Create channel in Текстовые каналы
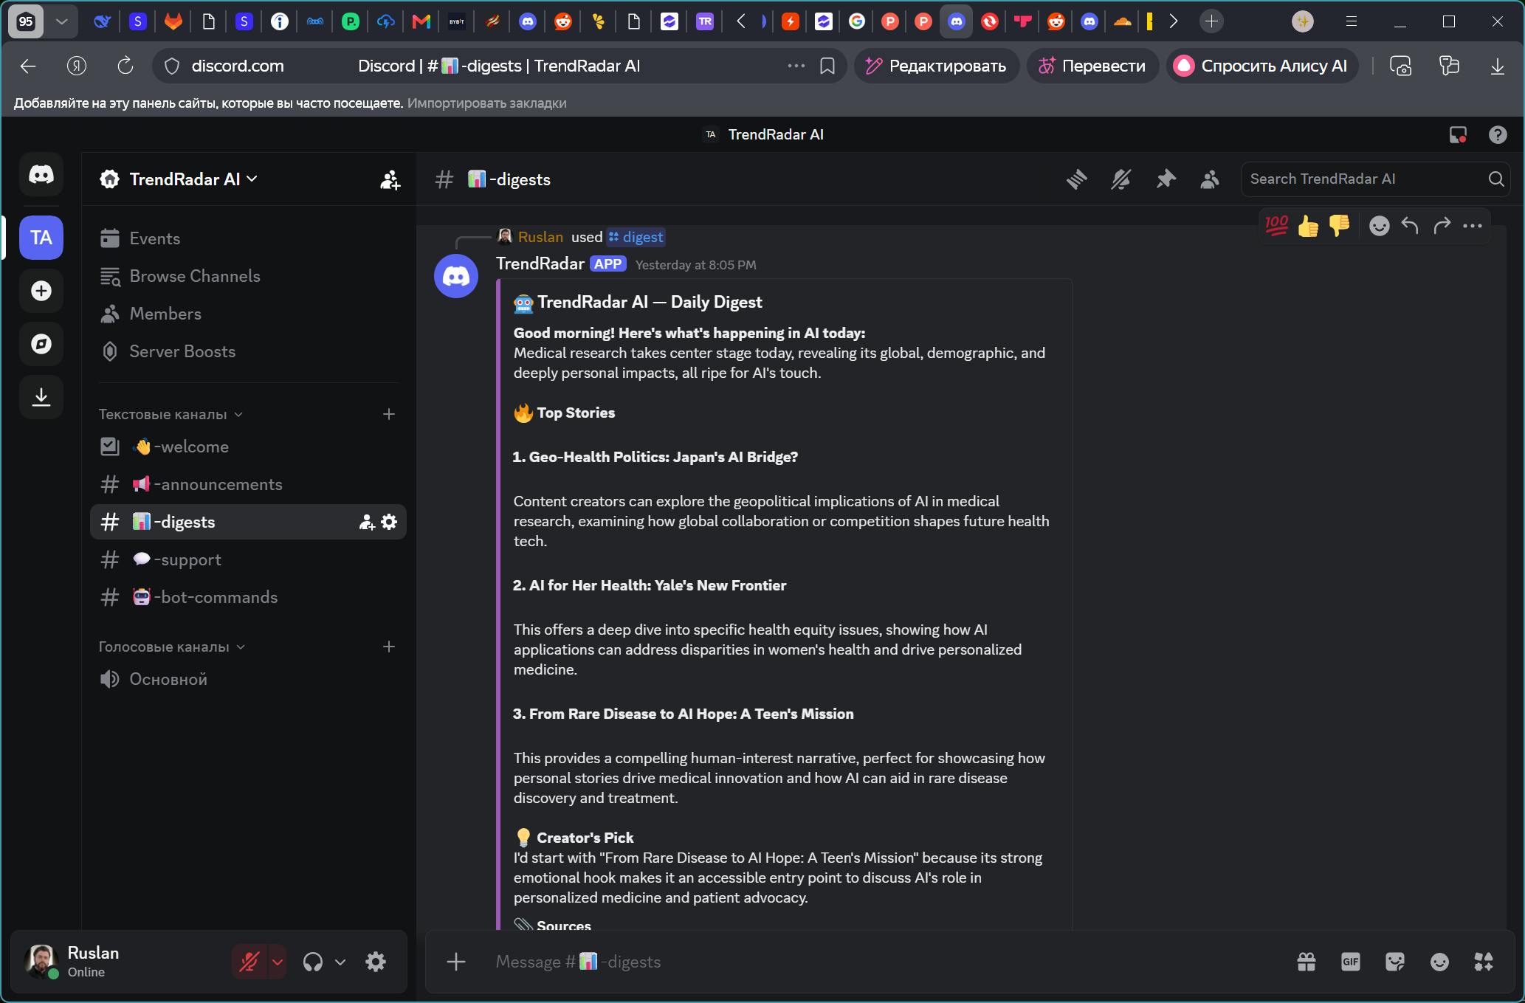This screenshot has width=1525, height=1003. tap(389, 414)
